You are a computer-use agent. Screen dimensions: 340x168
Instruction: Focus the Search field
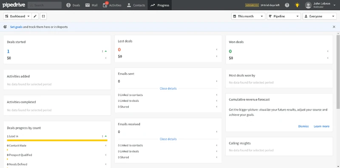(45, 5)
